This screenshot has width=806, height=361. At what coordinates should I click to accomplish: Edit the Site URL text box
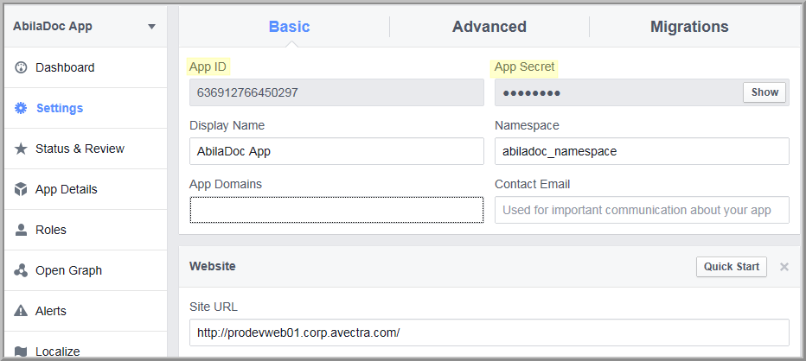pos(489,332)
